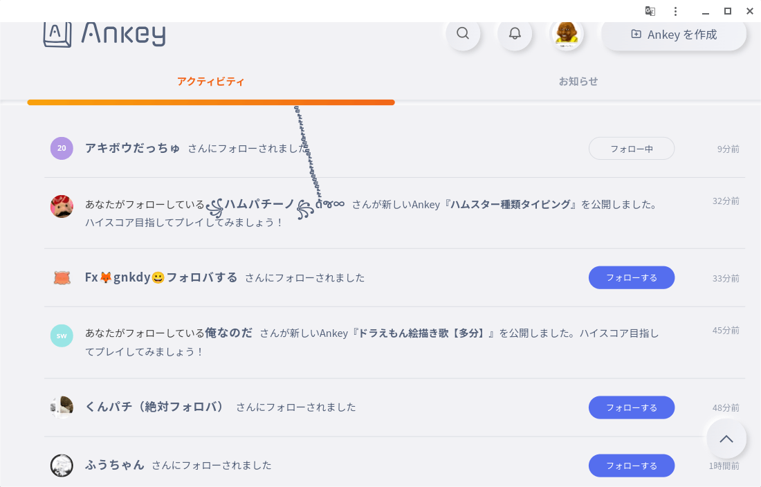Open ハムパチーノ's mustache avatar
This screenshot has height=487, width=761.
tap(62, 206)
